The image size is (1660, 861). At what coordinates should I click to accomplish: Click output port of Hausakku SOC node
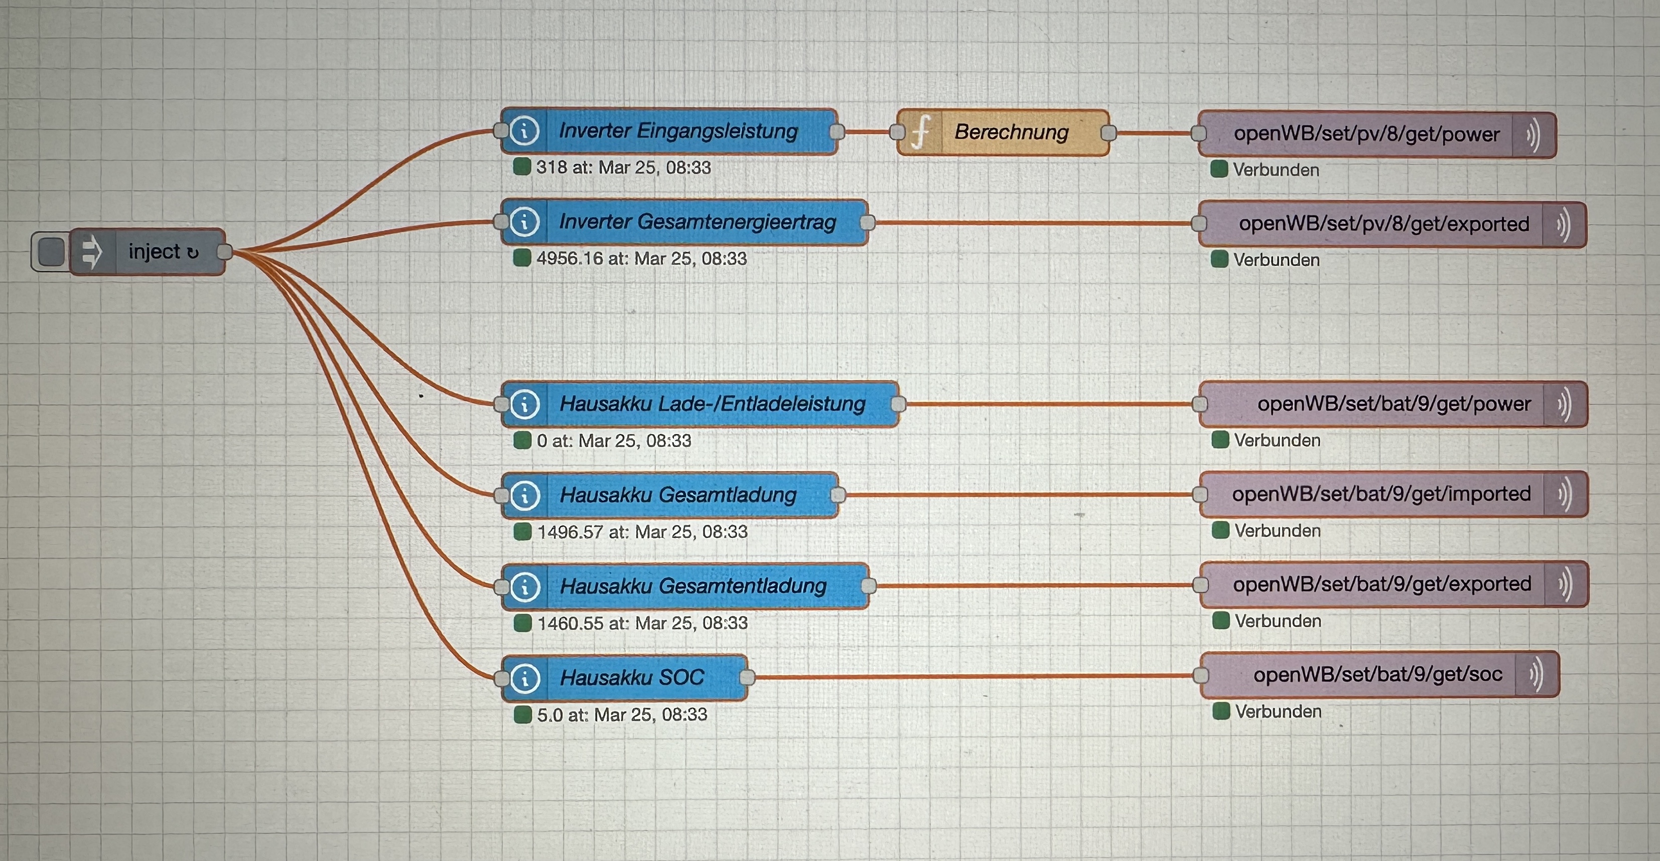tap(747, 677)
